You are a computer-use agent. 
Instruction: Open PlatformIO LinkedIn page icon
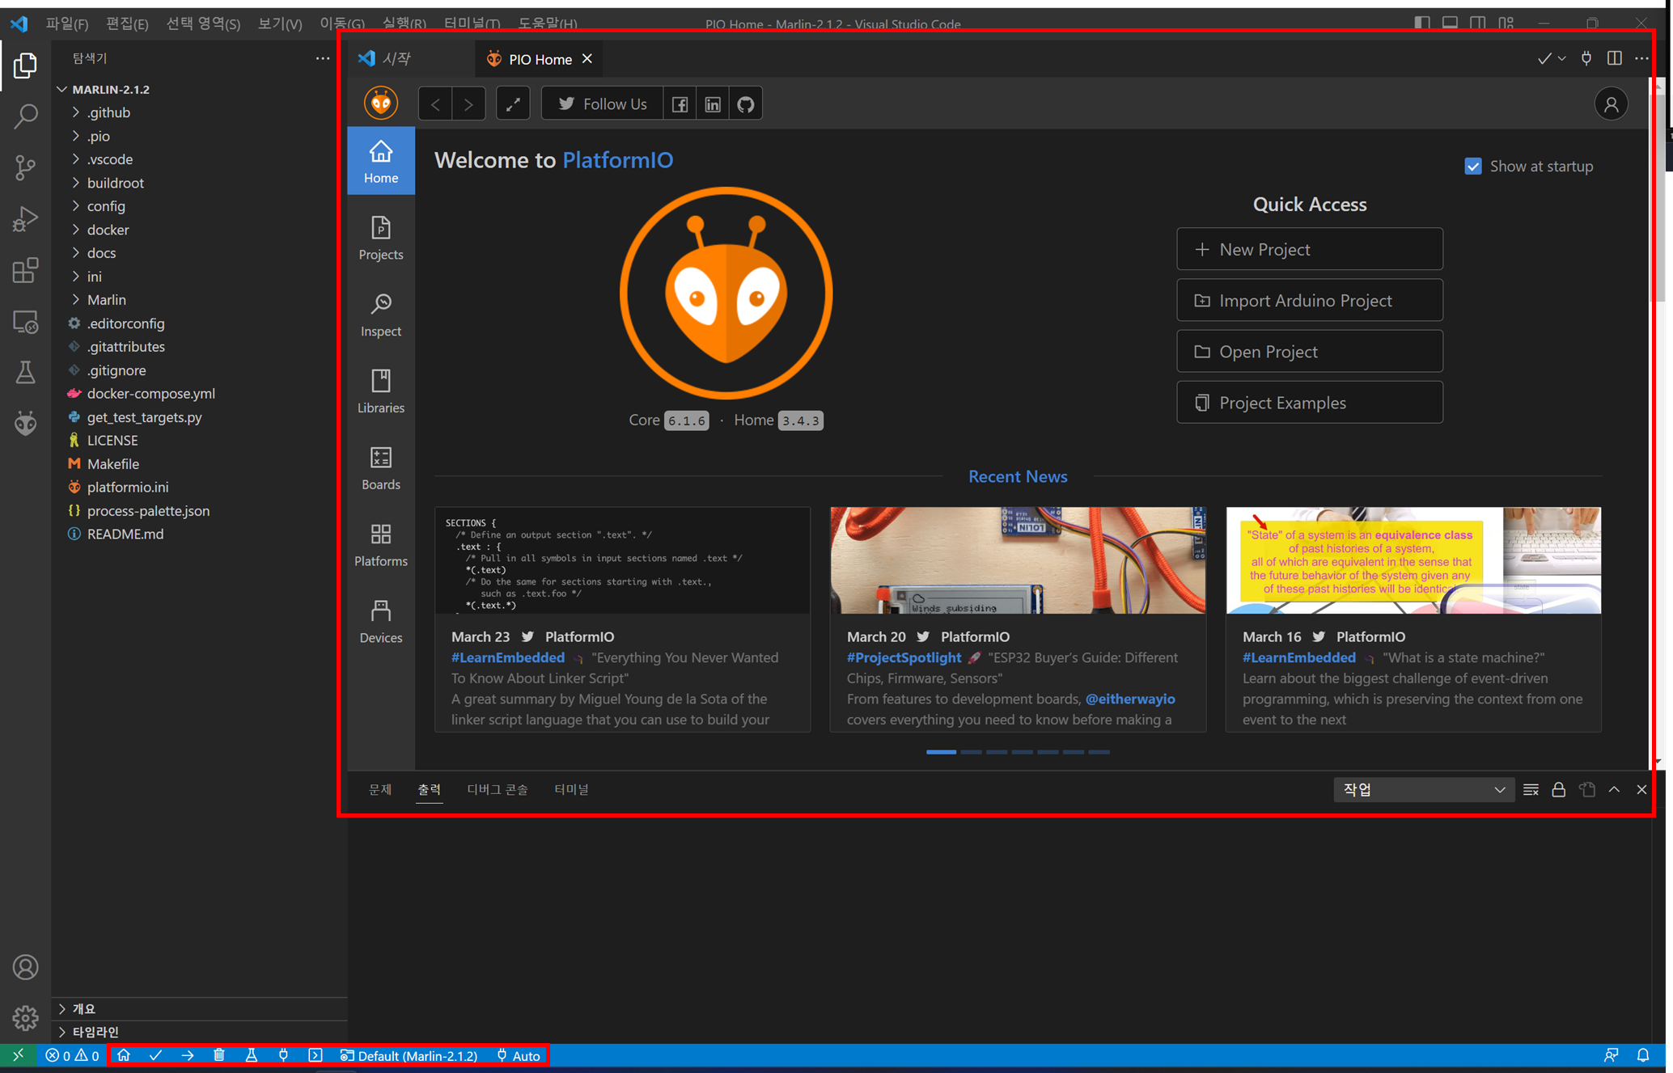pyautogui.click(x=713, y=104)
